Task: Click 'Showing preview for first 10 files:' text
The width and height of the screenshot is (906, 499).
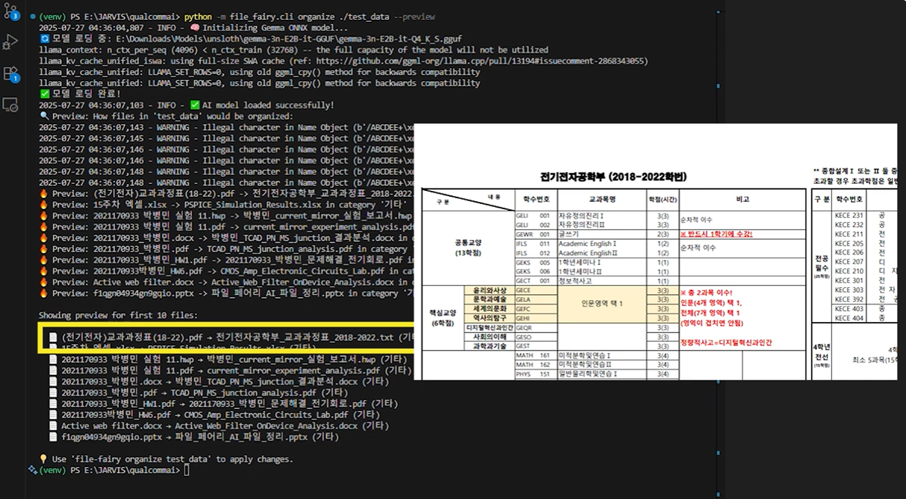Action: click(119, 316)
